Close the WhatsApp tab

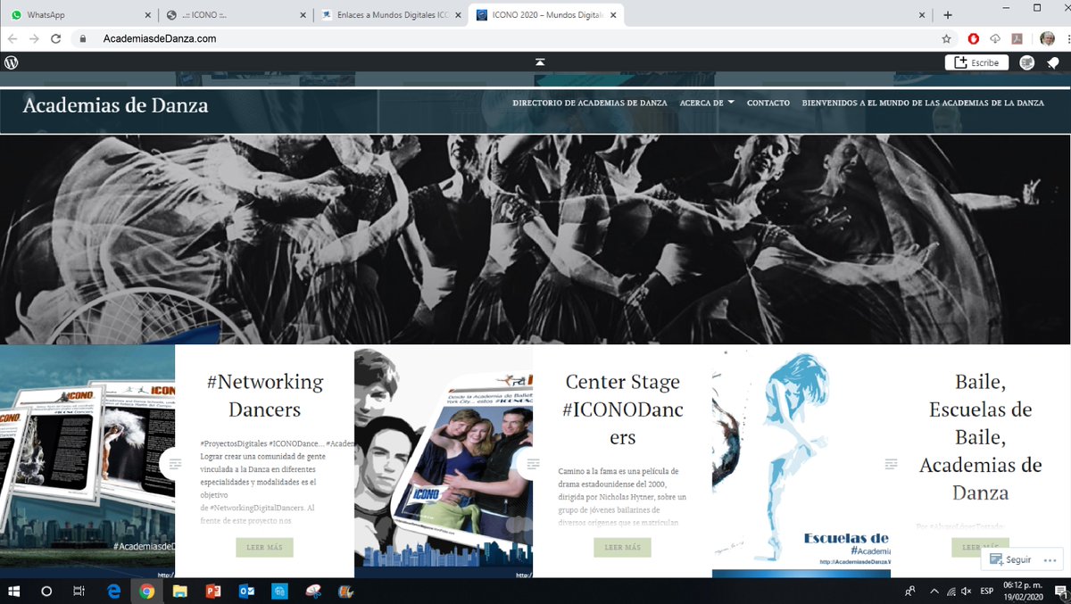coord(146,15)
